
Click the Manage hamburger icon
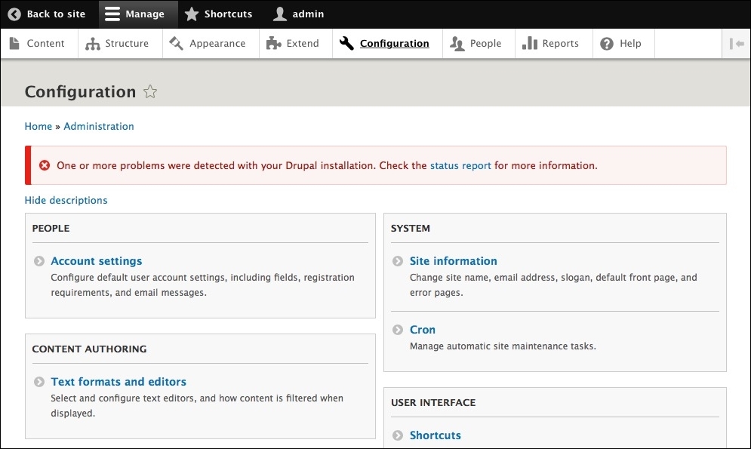[x=112, y=14]
